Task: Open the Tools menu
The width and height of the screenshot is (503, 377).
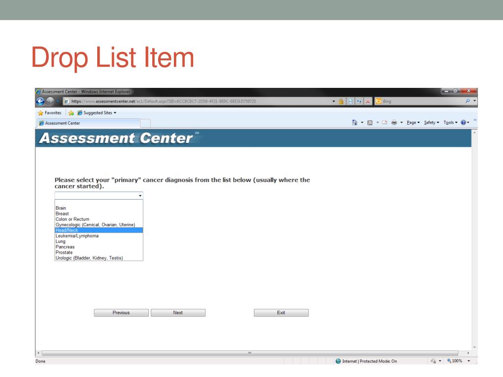Action: (450, 122)
